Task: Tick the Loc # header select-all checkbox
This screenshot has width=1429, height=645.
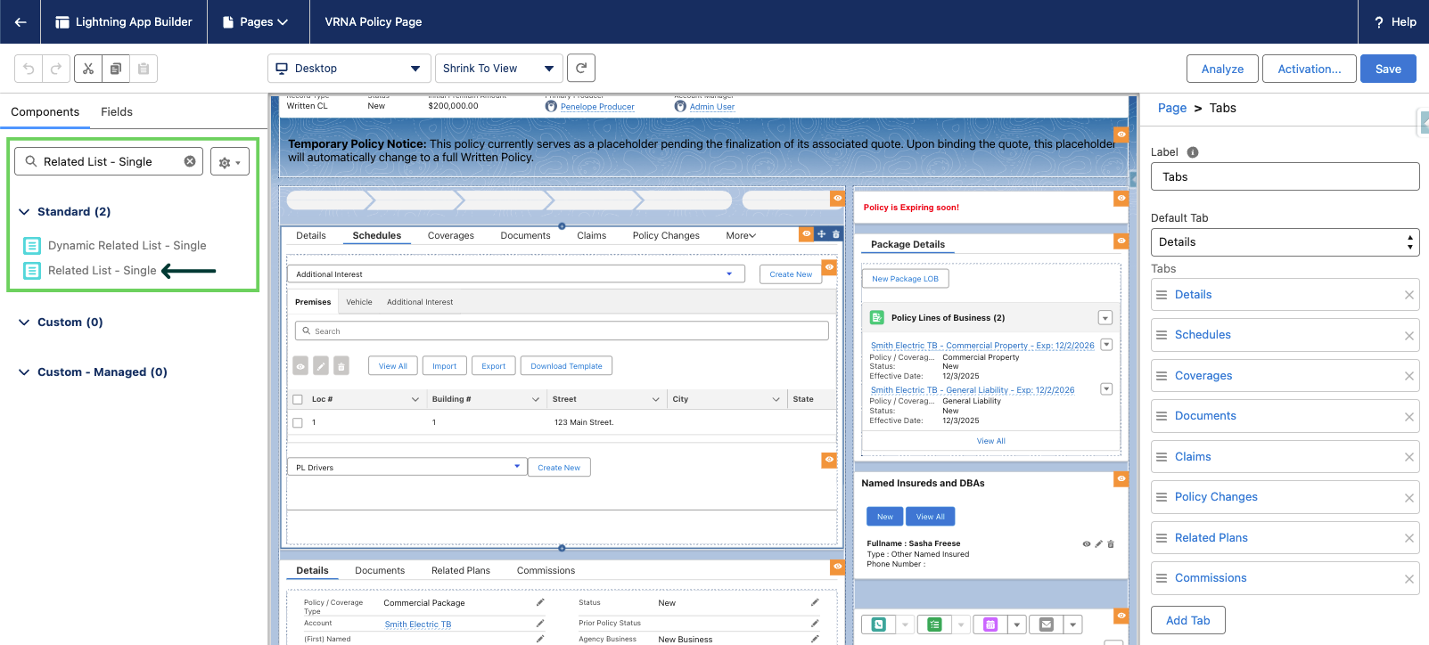Action: pos(298,399)
